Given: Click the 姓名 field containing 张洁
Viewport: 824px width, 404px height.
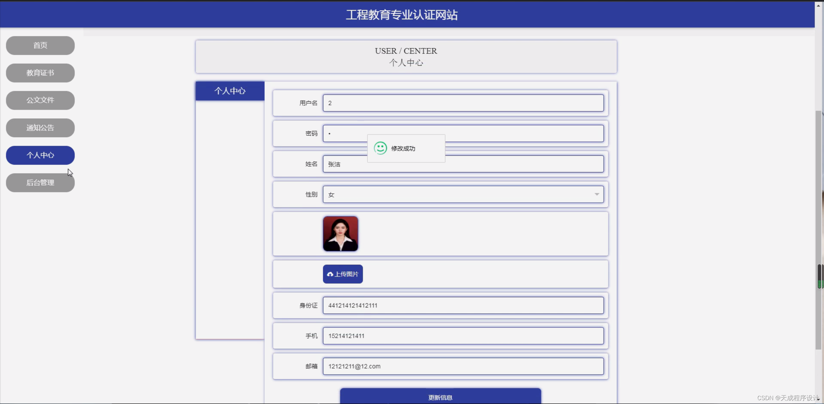Looking at the screenshot, I should [x=515, y=164].
